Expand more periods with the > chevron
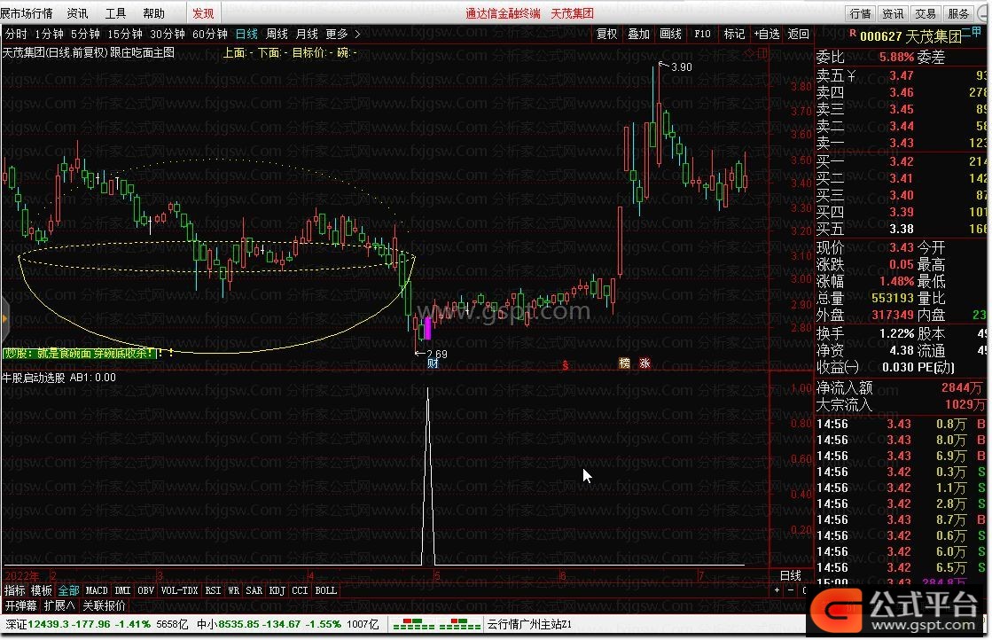The width and height of the screenshot is (992, 640). 357,35
